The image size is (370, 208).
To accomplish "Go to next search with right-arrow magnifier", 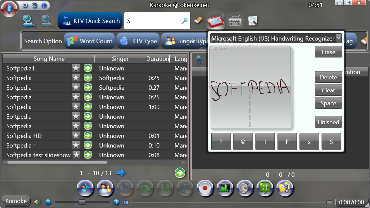I will coord(48,21).
